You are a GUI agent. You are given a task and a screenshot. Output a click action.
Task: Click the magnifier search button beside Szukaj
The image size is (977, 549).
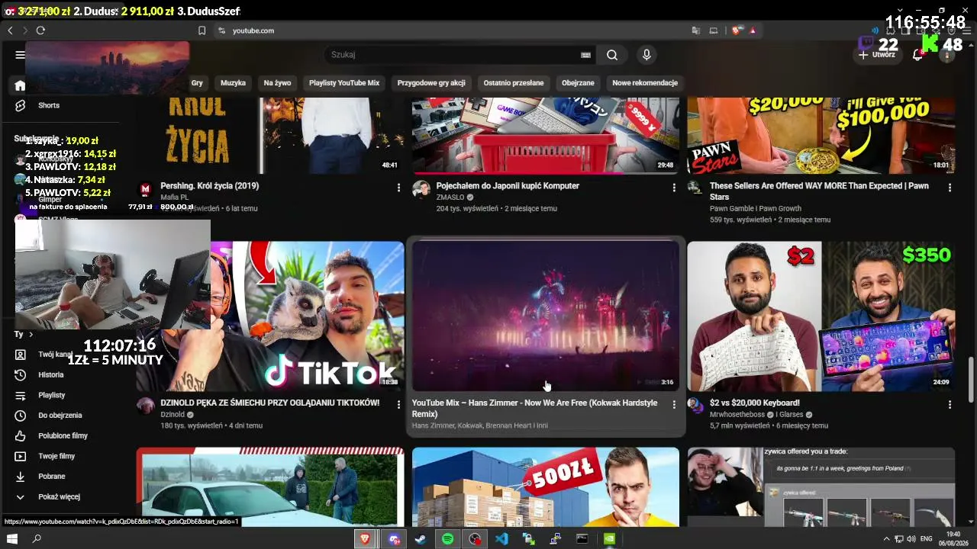[612, 55]
